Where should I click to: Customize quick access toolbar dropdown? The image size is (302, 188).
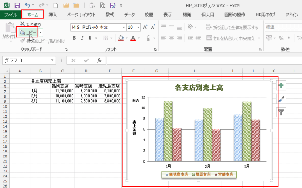tap(121, 6)
